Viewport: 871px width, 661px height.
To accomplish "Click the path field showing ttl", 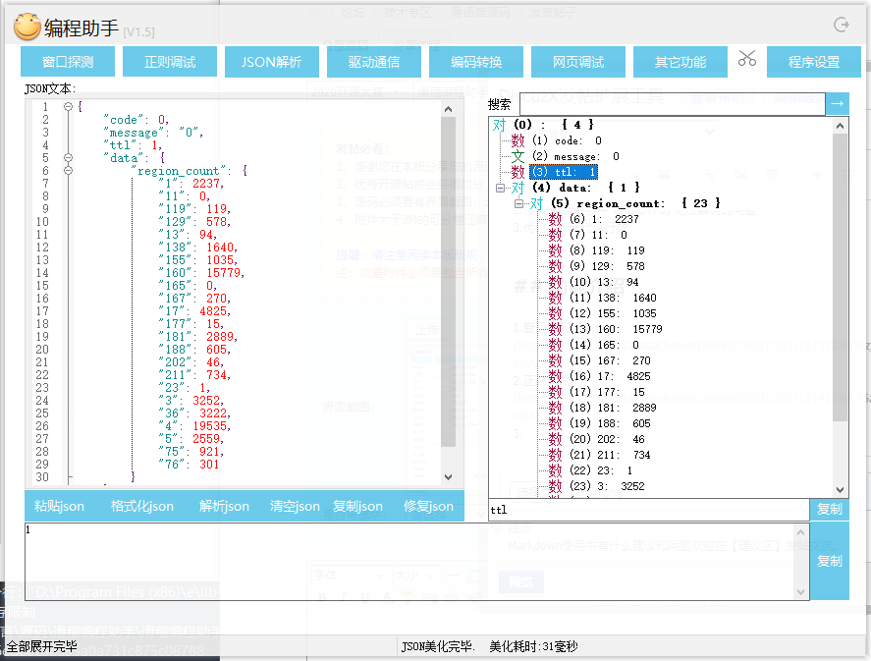I will (x=649, y=510).
